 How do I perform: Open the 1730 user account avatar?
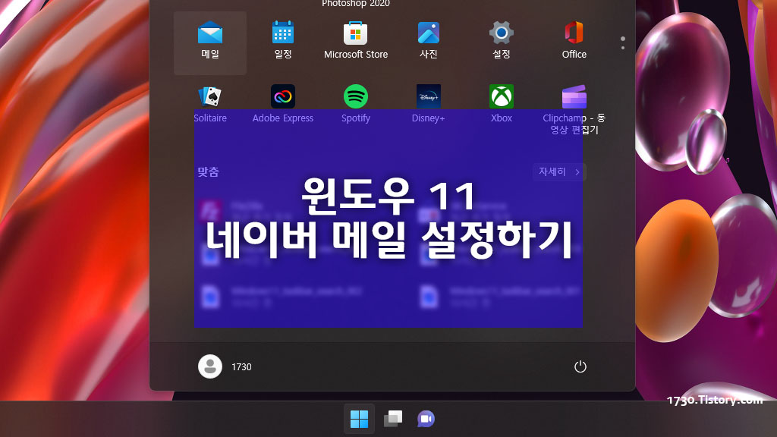(x=210, y=366)
